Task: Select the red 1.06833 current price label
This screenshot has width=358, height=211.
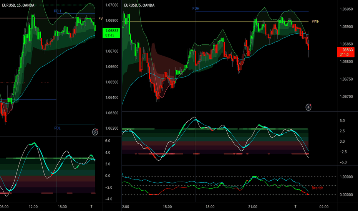Action: click(346, 52)
